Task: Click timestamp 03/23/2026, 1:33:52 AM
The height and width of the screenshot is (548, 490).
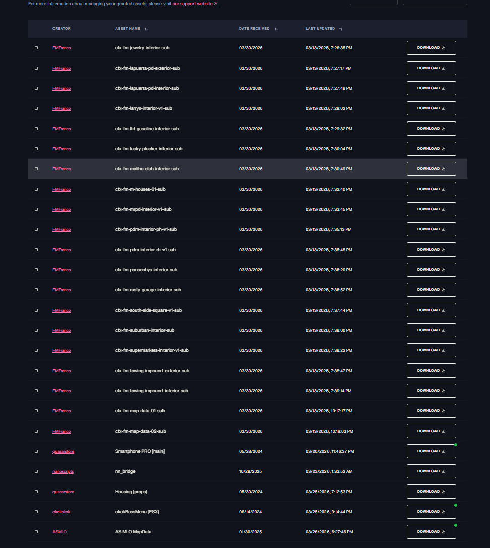Action: pyautogui.click(x=329, y=471)
